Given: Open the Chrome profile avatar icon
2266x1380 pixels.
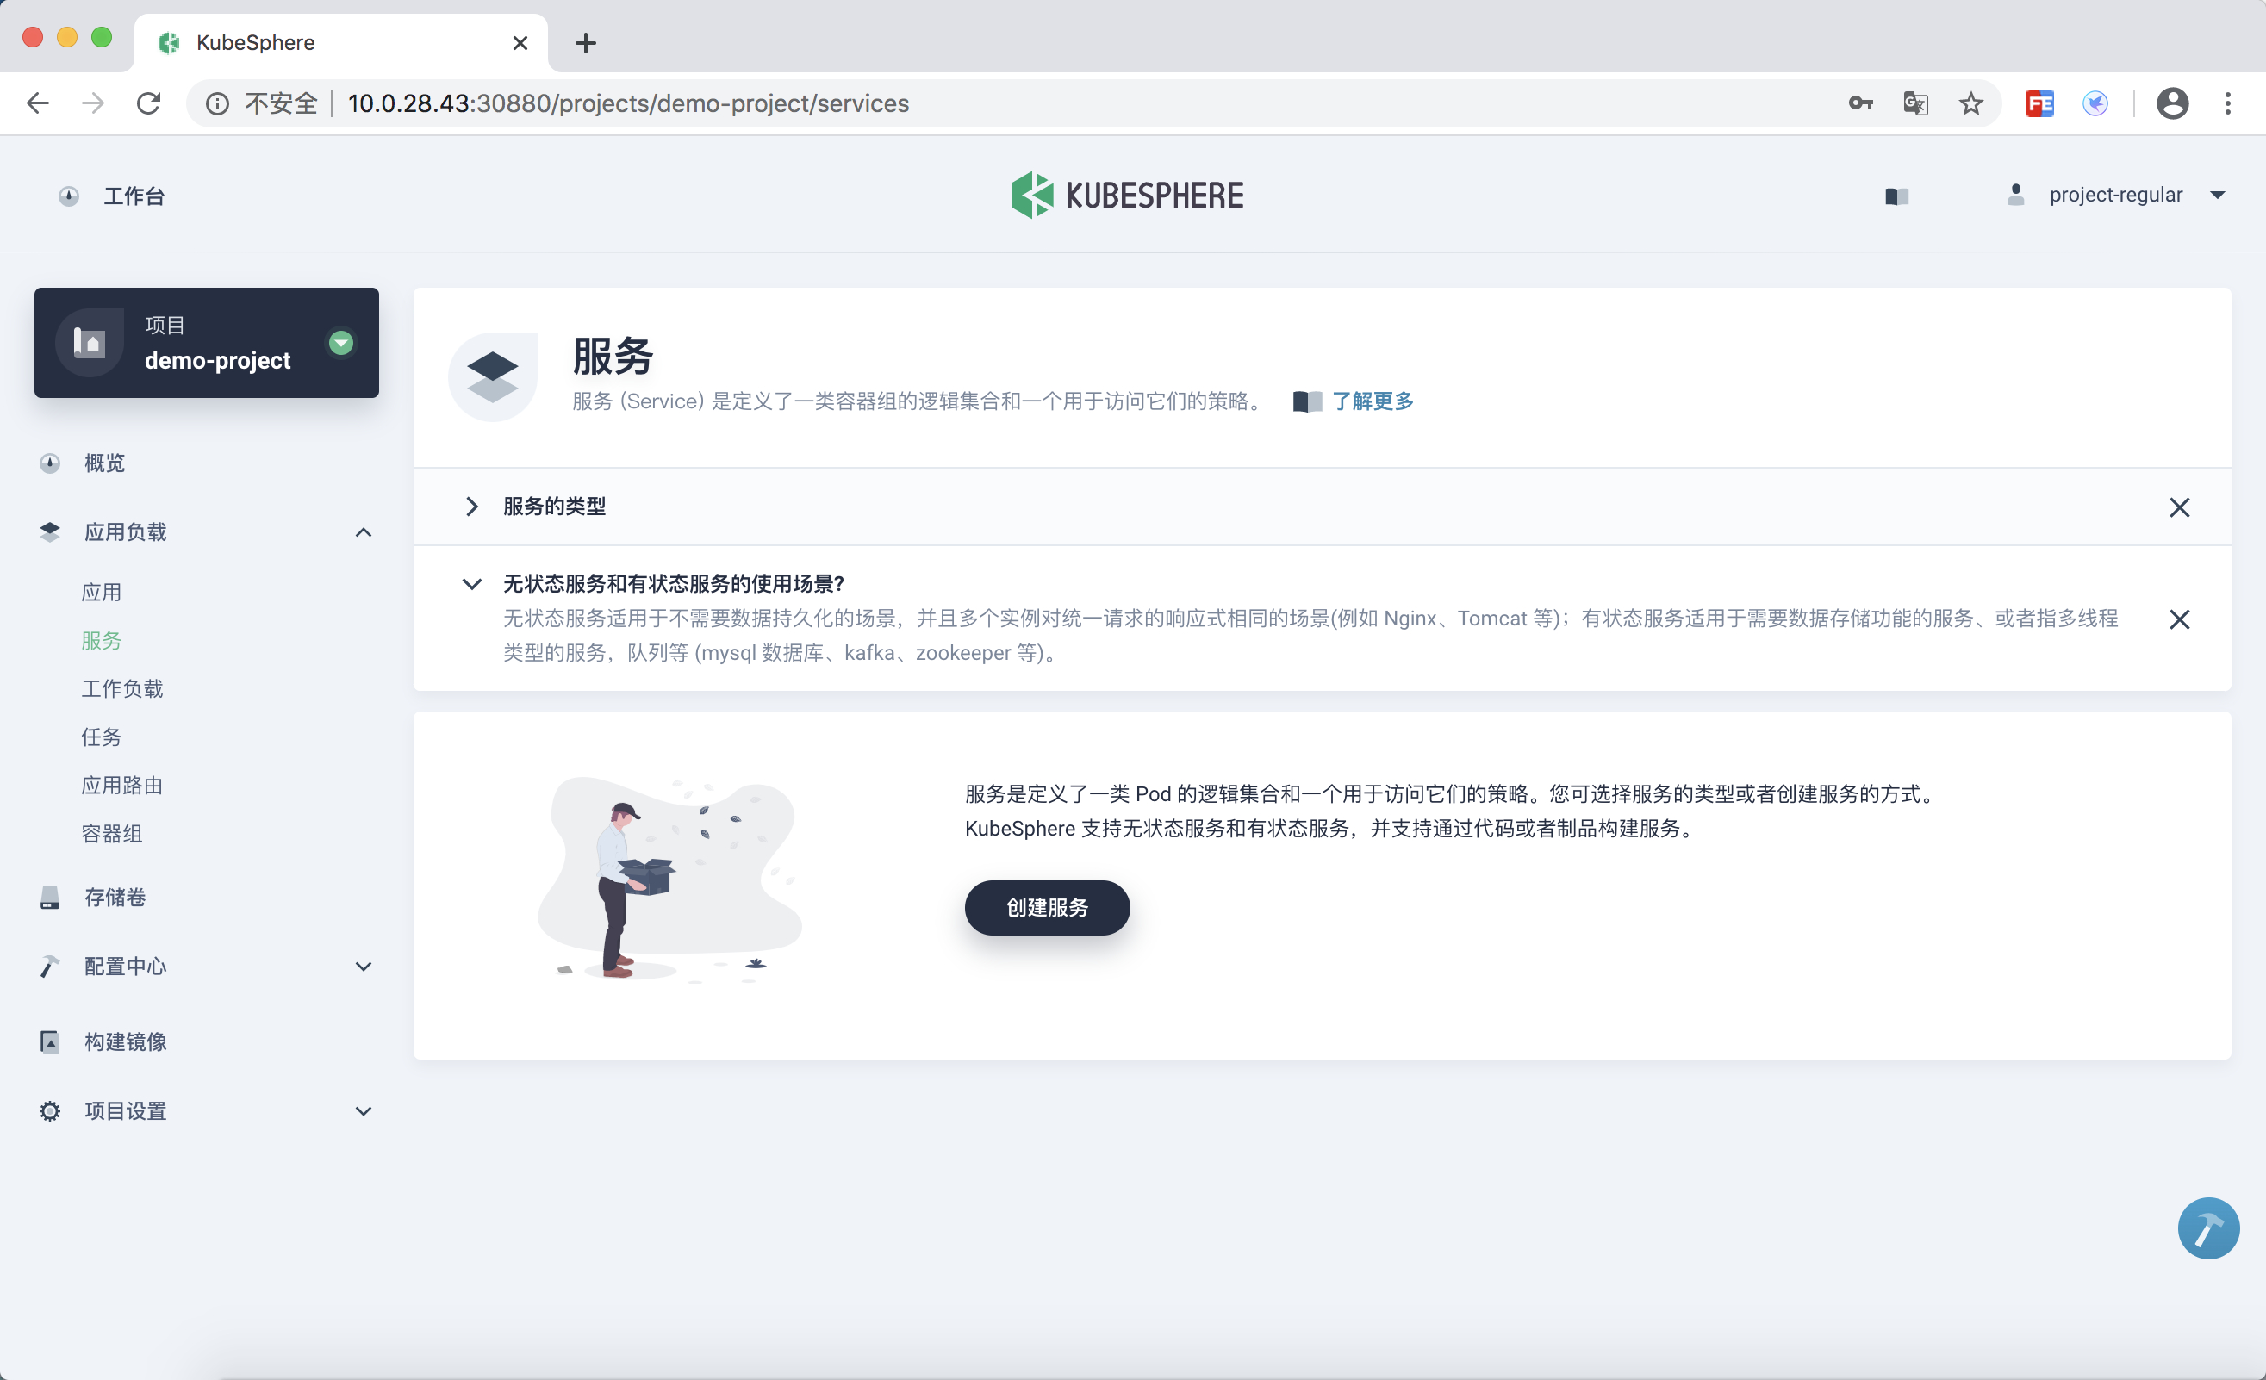Looking at the screenshot, I should point(2172,103).
